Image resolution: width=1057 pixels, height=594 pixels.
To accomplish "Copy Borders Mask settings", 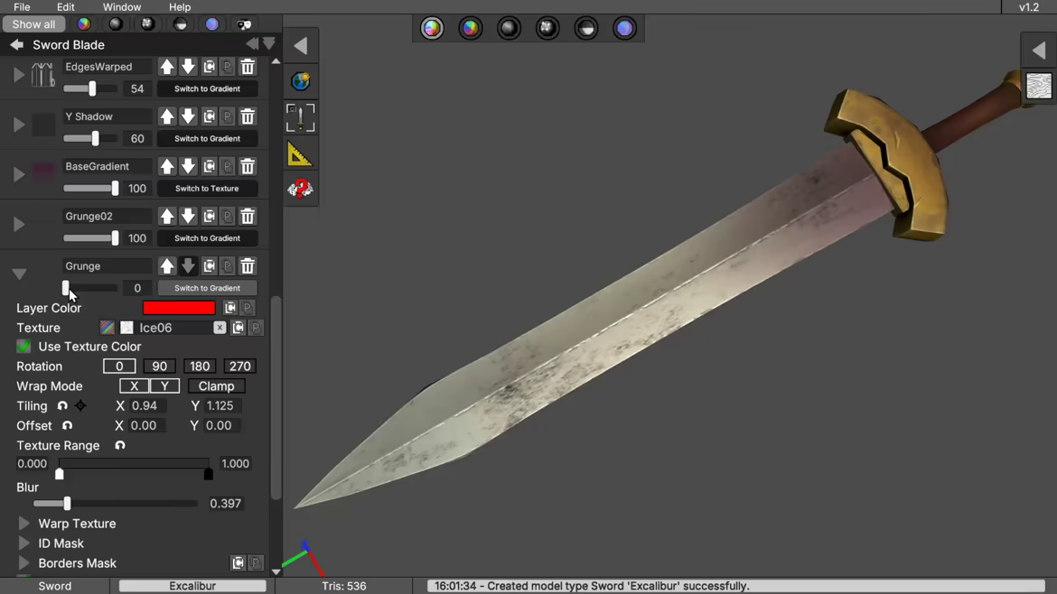I will (x=238, y=563).
